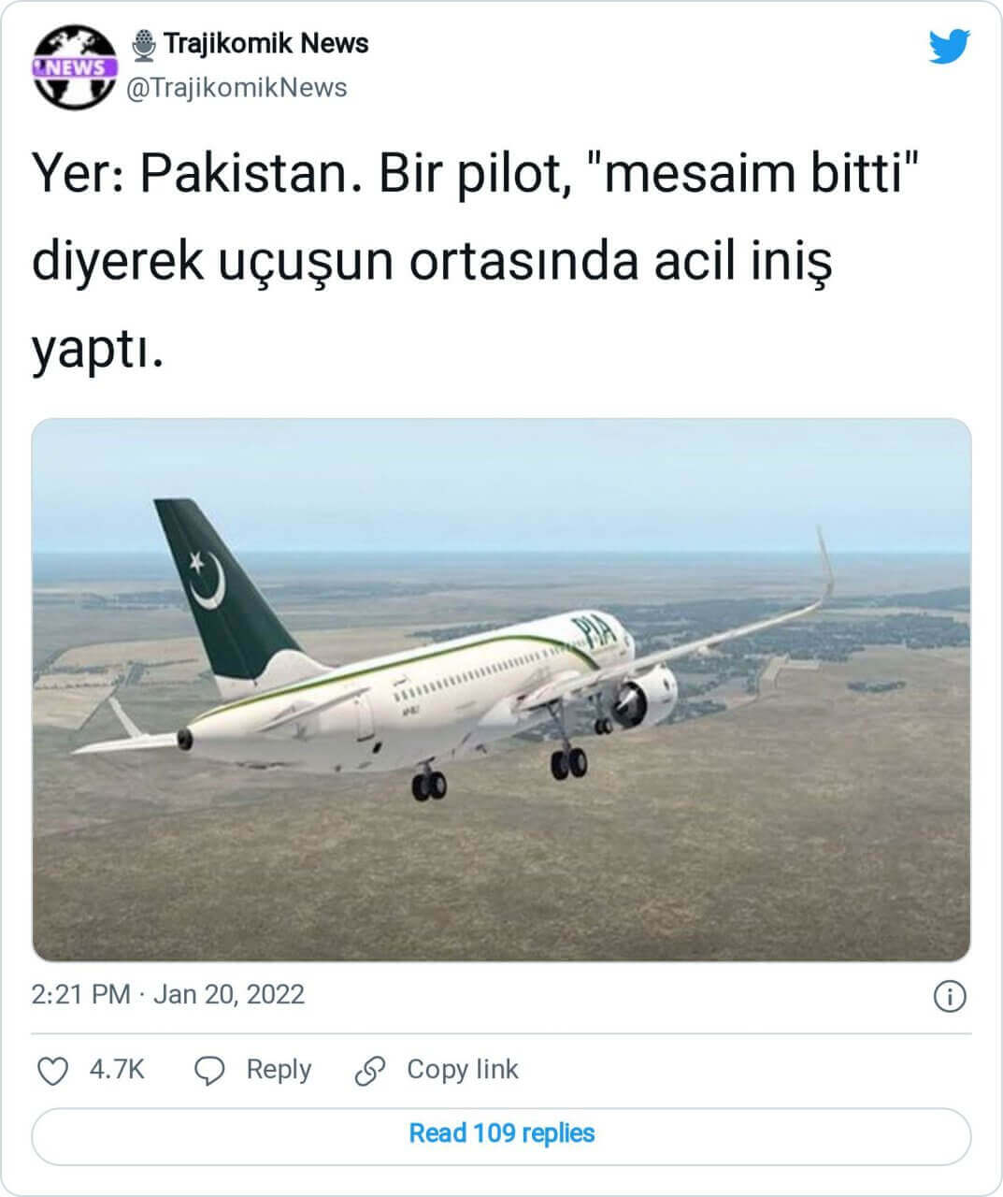Visit the @TrajikomikNews handle link
Image resolution: width=1003 pixels, height=1197 pixels.
point(236,88)
